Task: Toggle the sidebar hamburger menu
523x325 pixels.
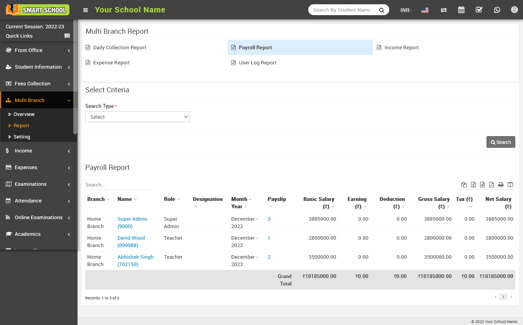Action: click(86, 10)
